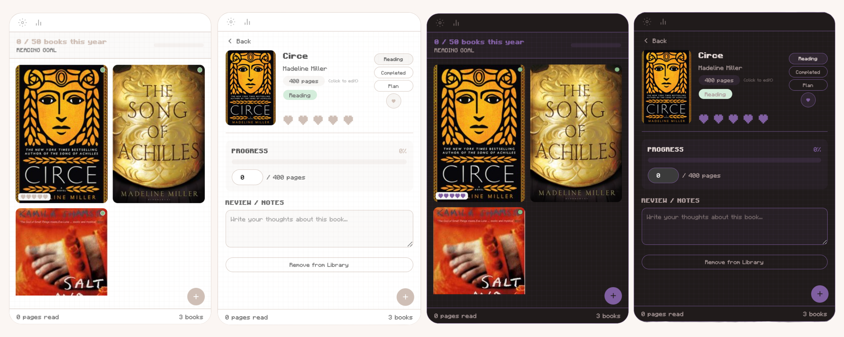844x337 pixels.
Task: Click plus add button in light detail panel
Action: [405, 297]
